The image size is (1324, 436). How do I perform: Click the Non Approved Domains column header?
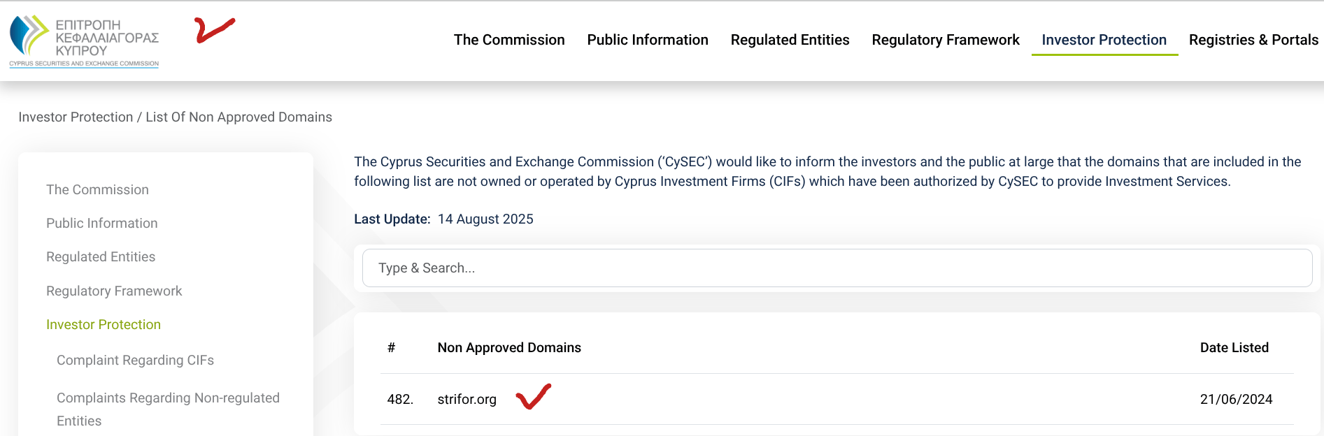point(509,348)
